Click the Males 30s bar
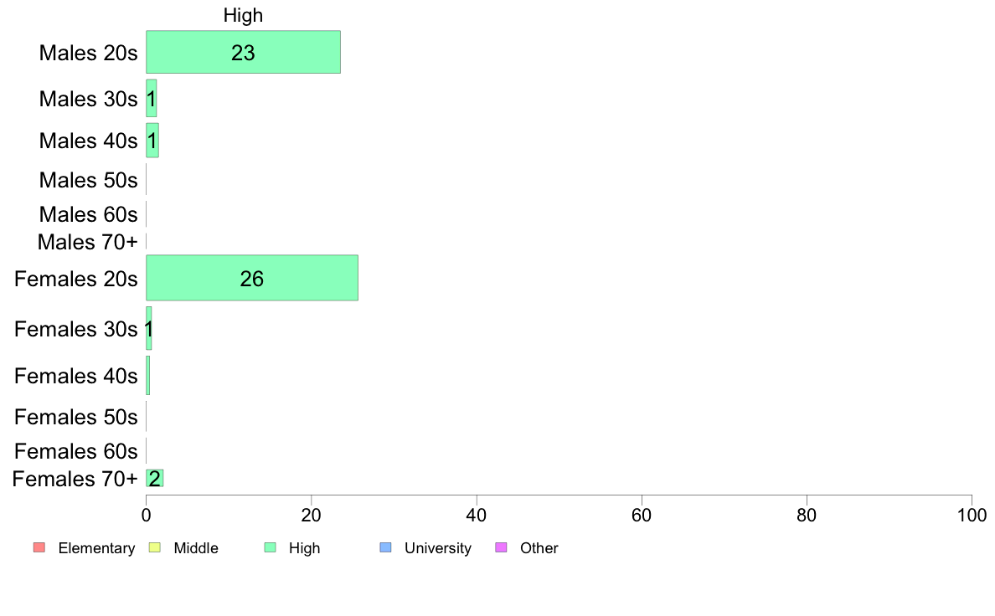The image size is (995, 616). [x=151, y=98]
